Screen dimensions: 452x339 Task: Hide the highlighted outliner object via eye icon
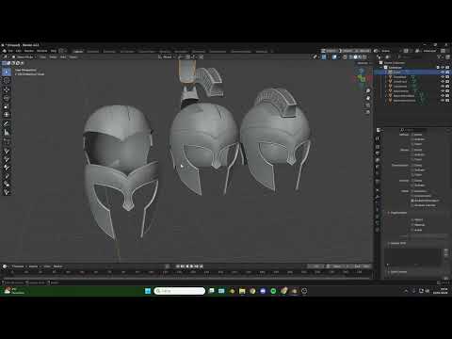443,73
